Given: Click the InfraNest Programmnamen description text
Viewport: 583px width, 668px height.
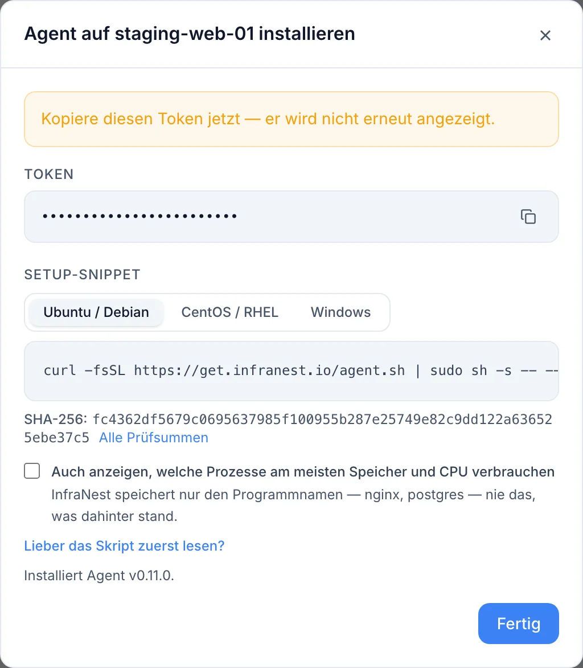Looking at the screenshot, I should [293, 505].
